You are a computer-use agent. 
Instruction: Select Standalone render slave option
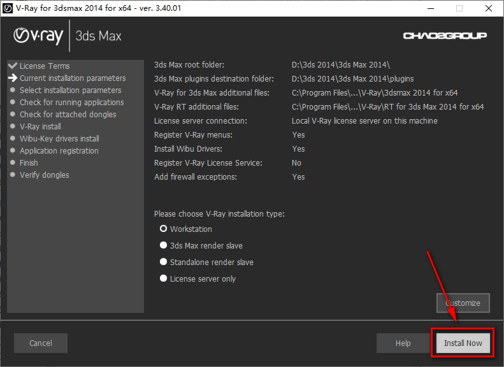tap(164, 262)
